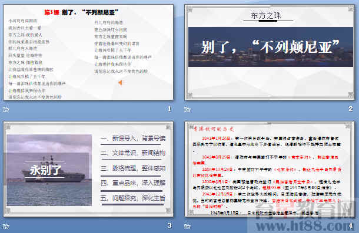
Task: Click the 二、文体常识，新闻结构 heading
Action: 133,153
